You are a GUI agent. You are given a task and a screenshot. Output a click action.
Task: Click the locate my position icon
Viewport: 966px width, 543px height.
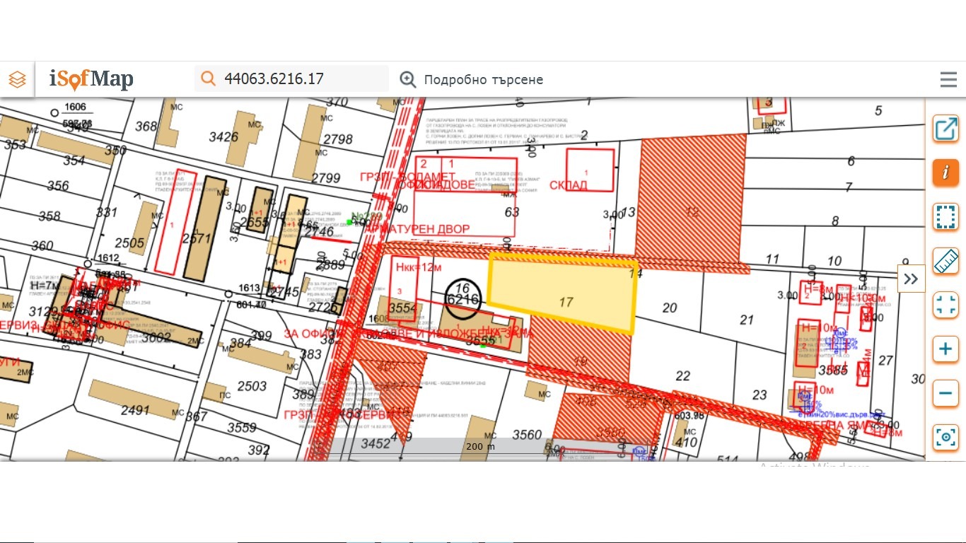[945, 438]
